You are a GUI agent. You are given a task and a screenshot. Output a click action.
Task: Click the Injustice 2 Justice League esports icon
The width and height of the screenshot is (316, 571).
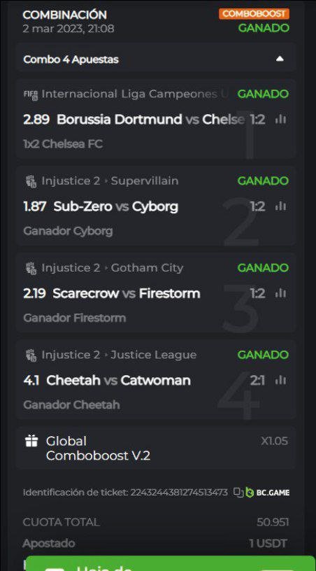(x=31, y=355)
